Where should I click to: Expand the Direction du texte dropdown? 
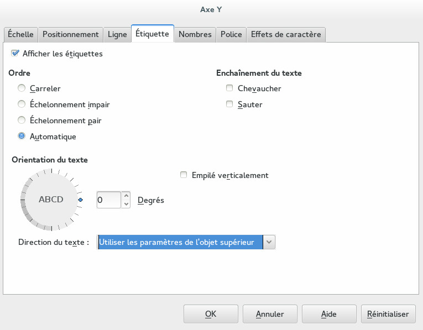269,242
